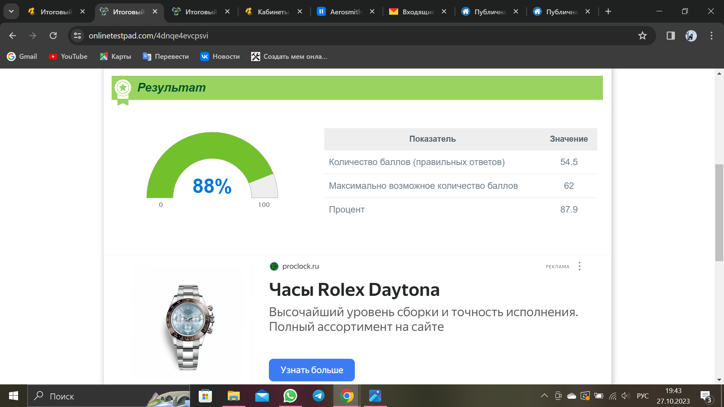Open the browser side panel

click(x=670, y=36)
